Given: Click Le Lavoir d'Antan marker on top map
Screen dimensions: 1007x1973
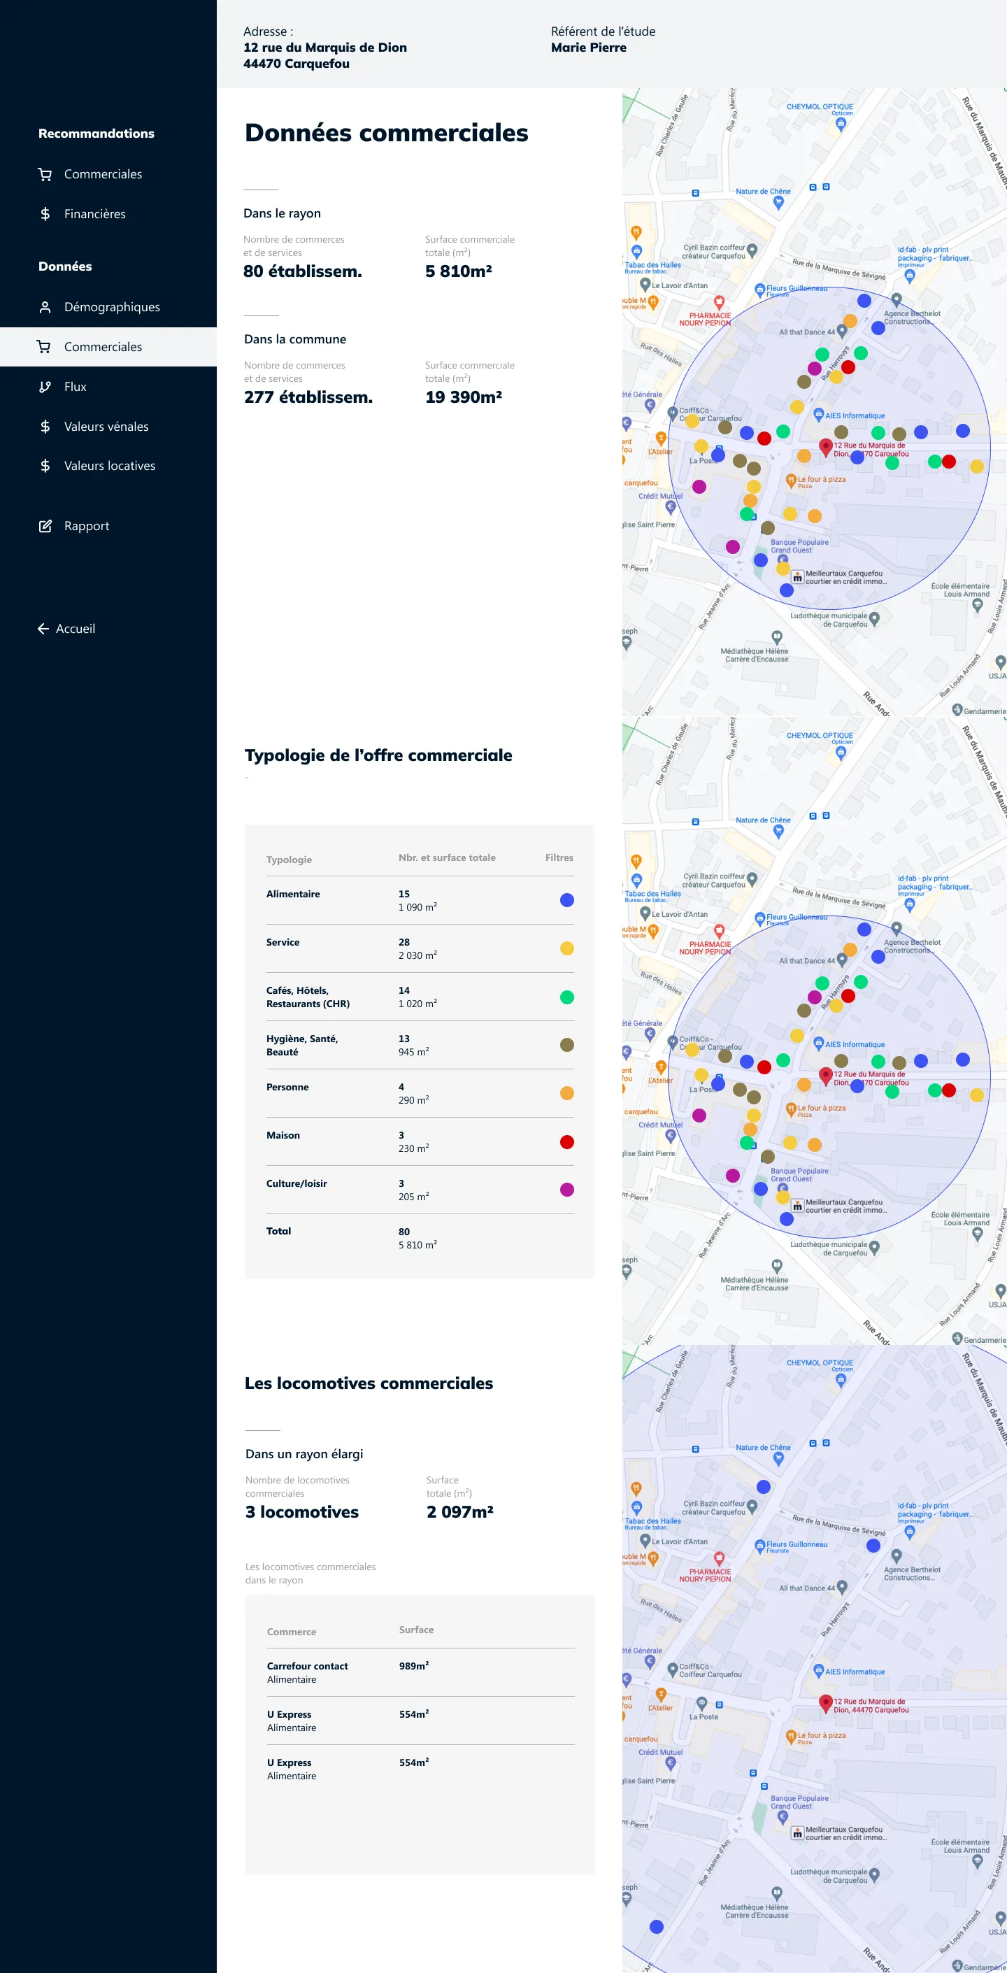Looking at the screenshot, I should pos(645,285).
